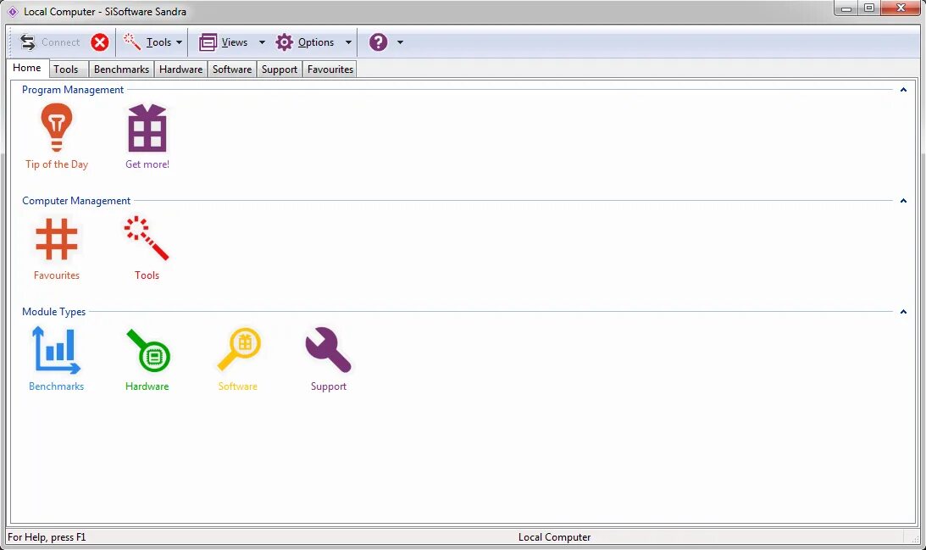Image resolution: width=926 pixels, height=550 pixels.
Task: Collapse the Module Types section
Action: pos(903,312)
